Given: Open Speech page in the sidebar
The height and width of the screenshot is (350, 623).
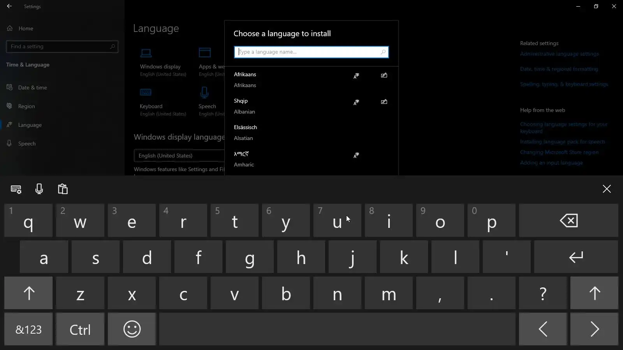Looking at the screenshot, I should click(62, 143).
